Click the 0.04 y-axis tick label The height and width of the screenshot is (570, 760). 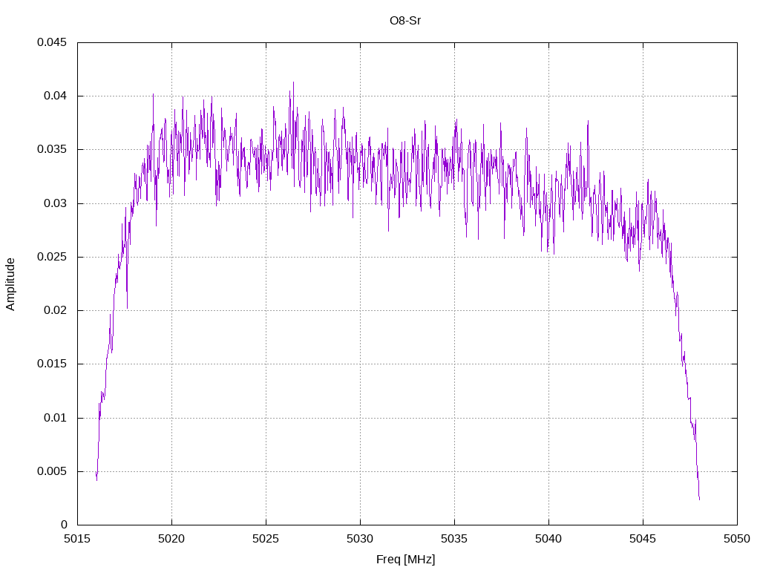coord(55,96)
